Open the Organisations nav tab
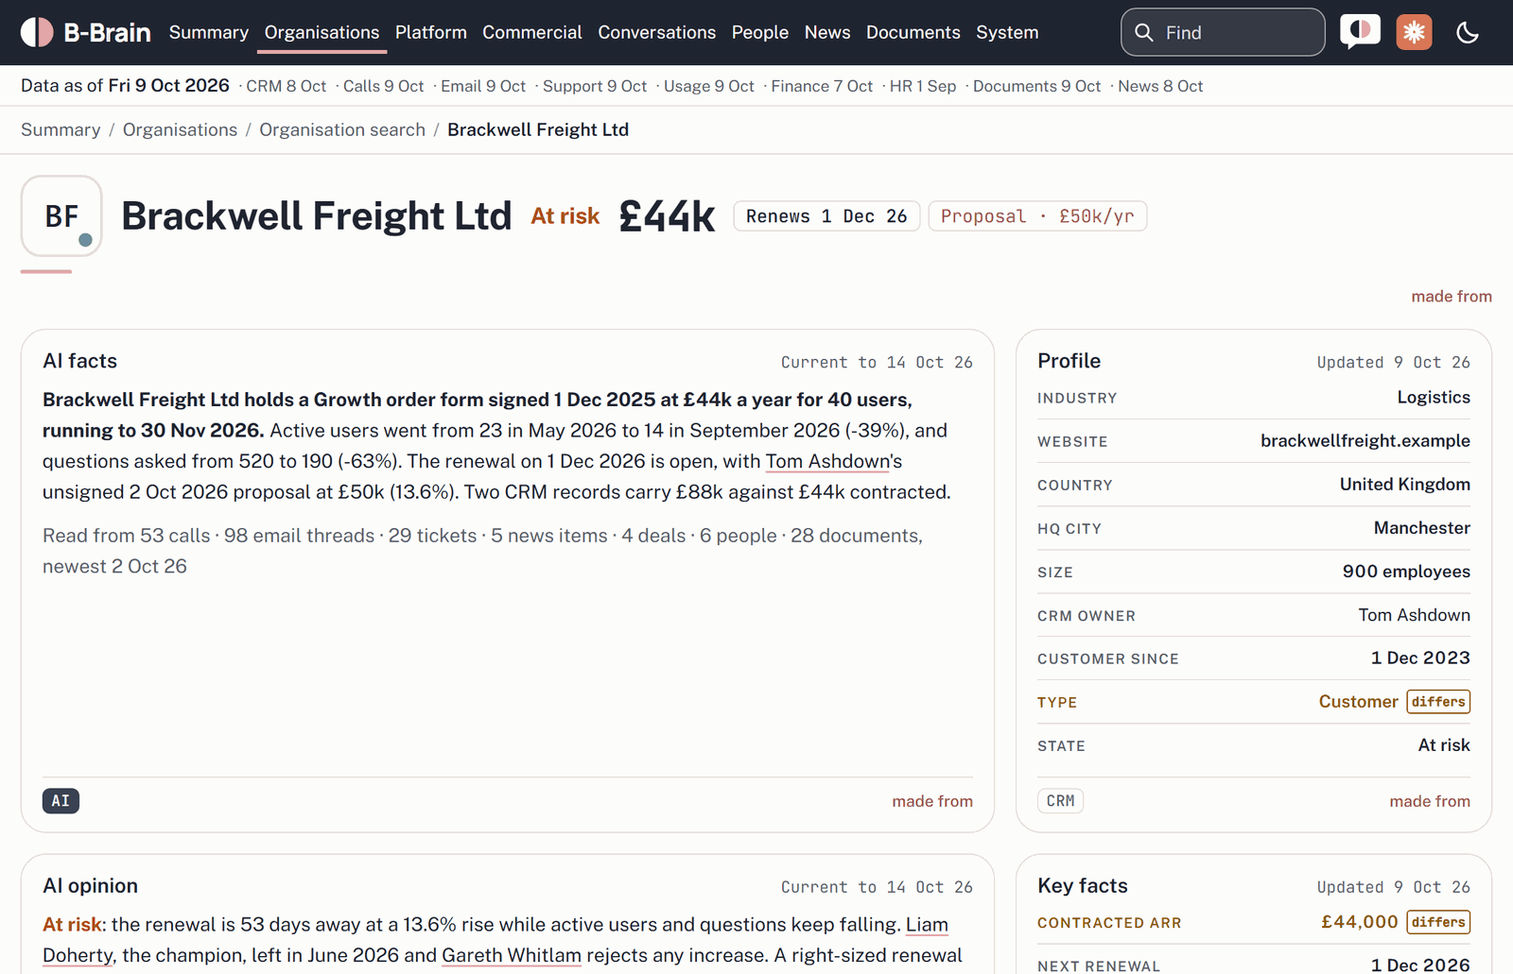The width and height of the screenshot is (1513, 974). pyautogui.click(x=322, y=32)
